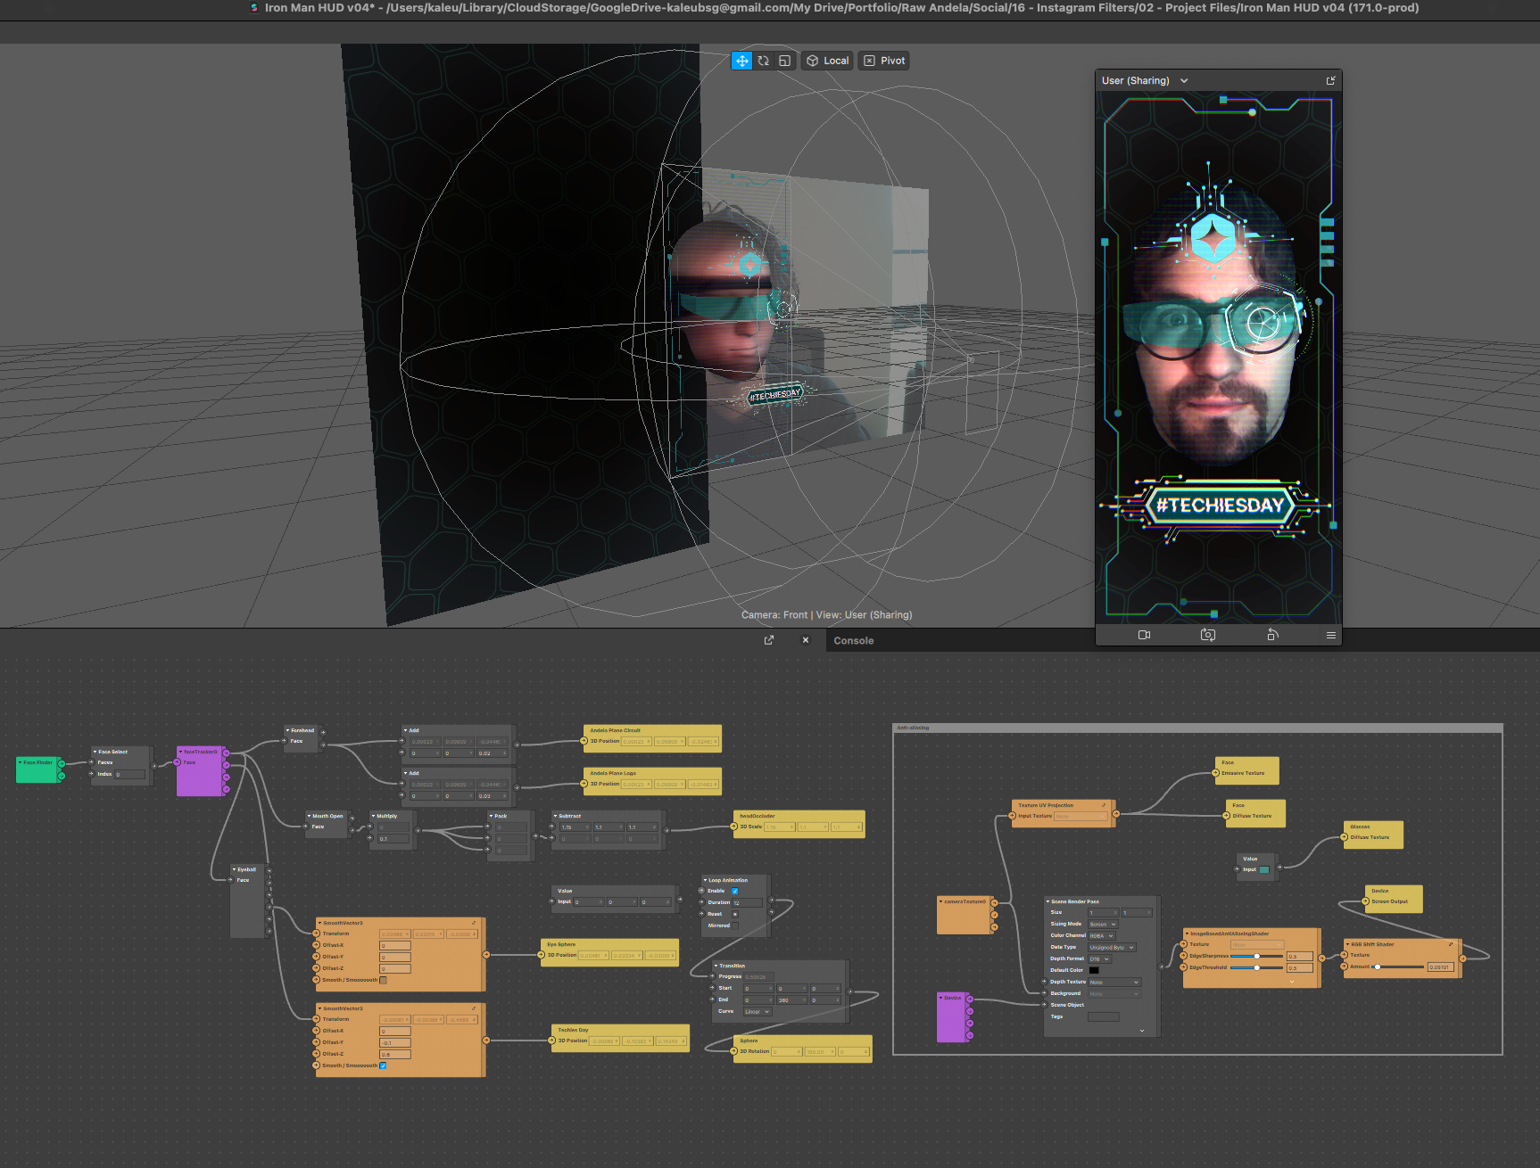Screen dimensions: 1540x1168
Task: Open the Transition Curve Linear dropdown
Action: point(757,1012)
